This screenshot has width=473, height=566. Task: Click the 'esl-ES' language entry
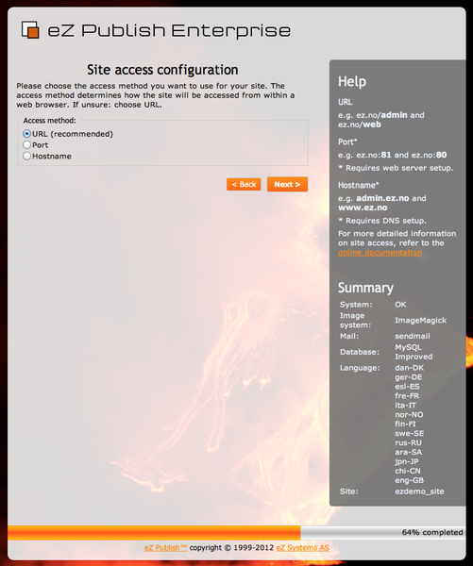tap(407, 387)
